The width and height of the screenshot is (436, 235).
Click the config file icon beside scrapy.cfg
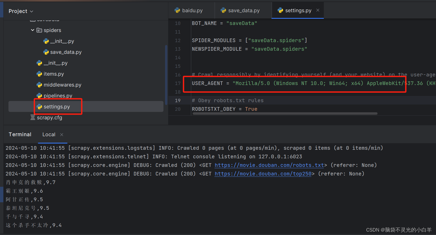[33, 117]
